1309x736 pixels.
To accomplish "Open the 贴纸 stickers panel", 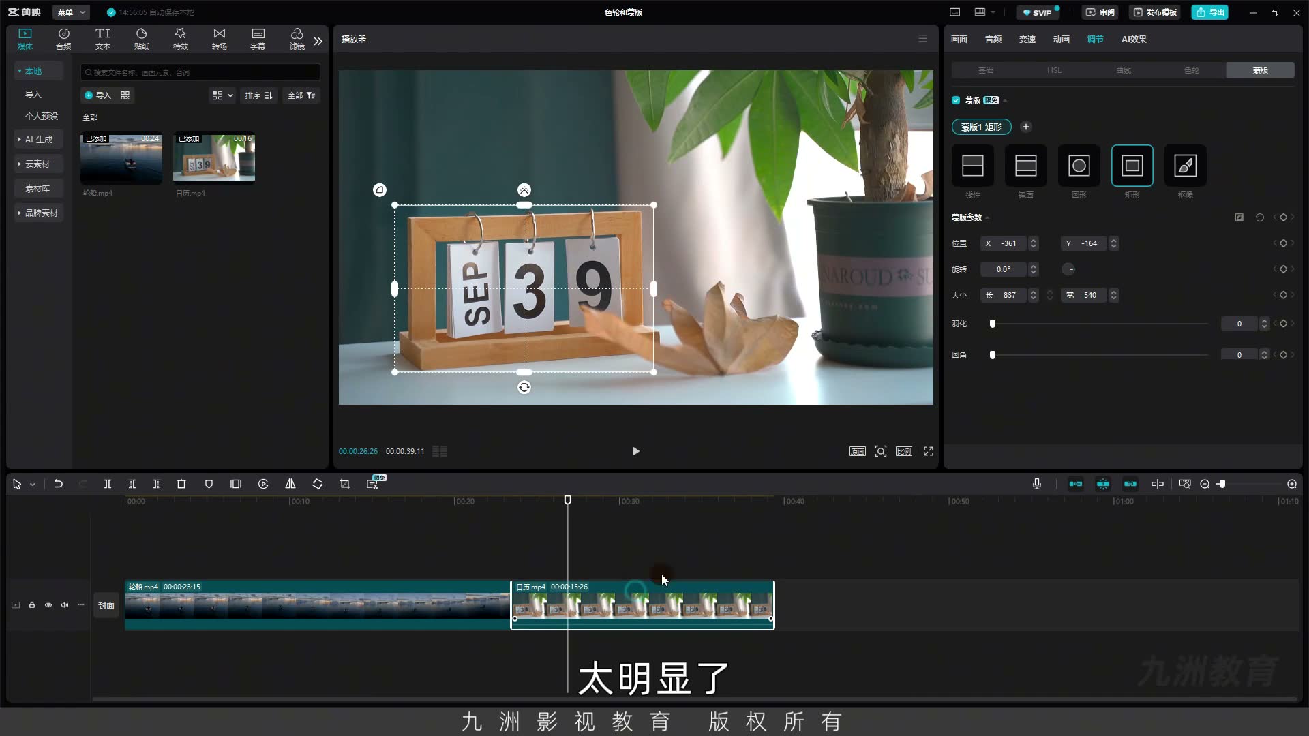I will (x=142, y=39).
